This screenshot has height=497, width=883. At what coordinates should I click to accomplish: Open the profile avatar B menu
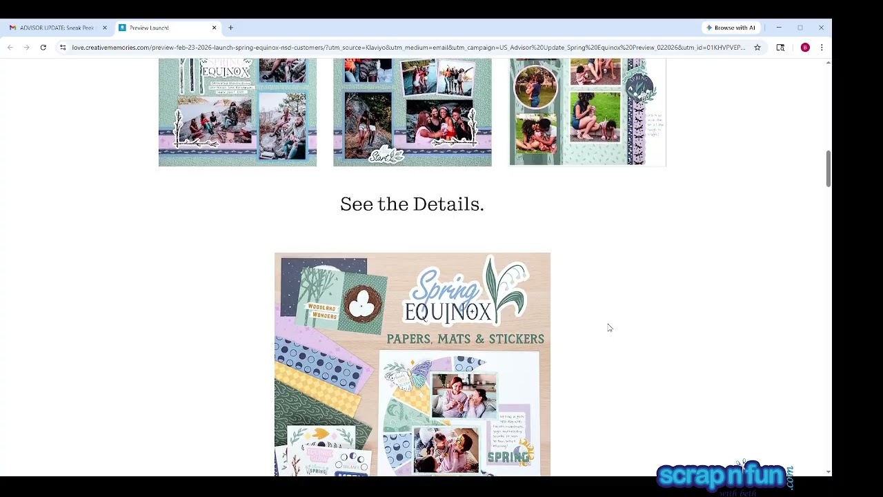(805, 48)
